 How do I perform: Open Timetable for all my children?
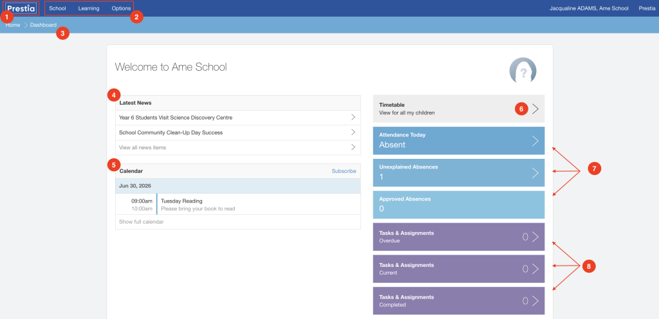coord(458,109)
